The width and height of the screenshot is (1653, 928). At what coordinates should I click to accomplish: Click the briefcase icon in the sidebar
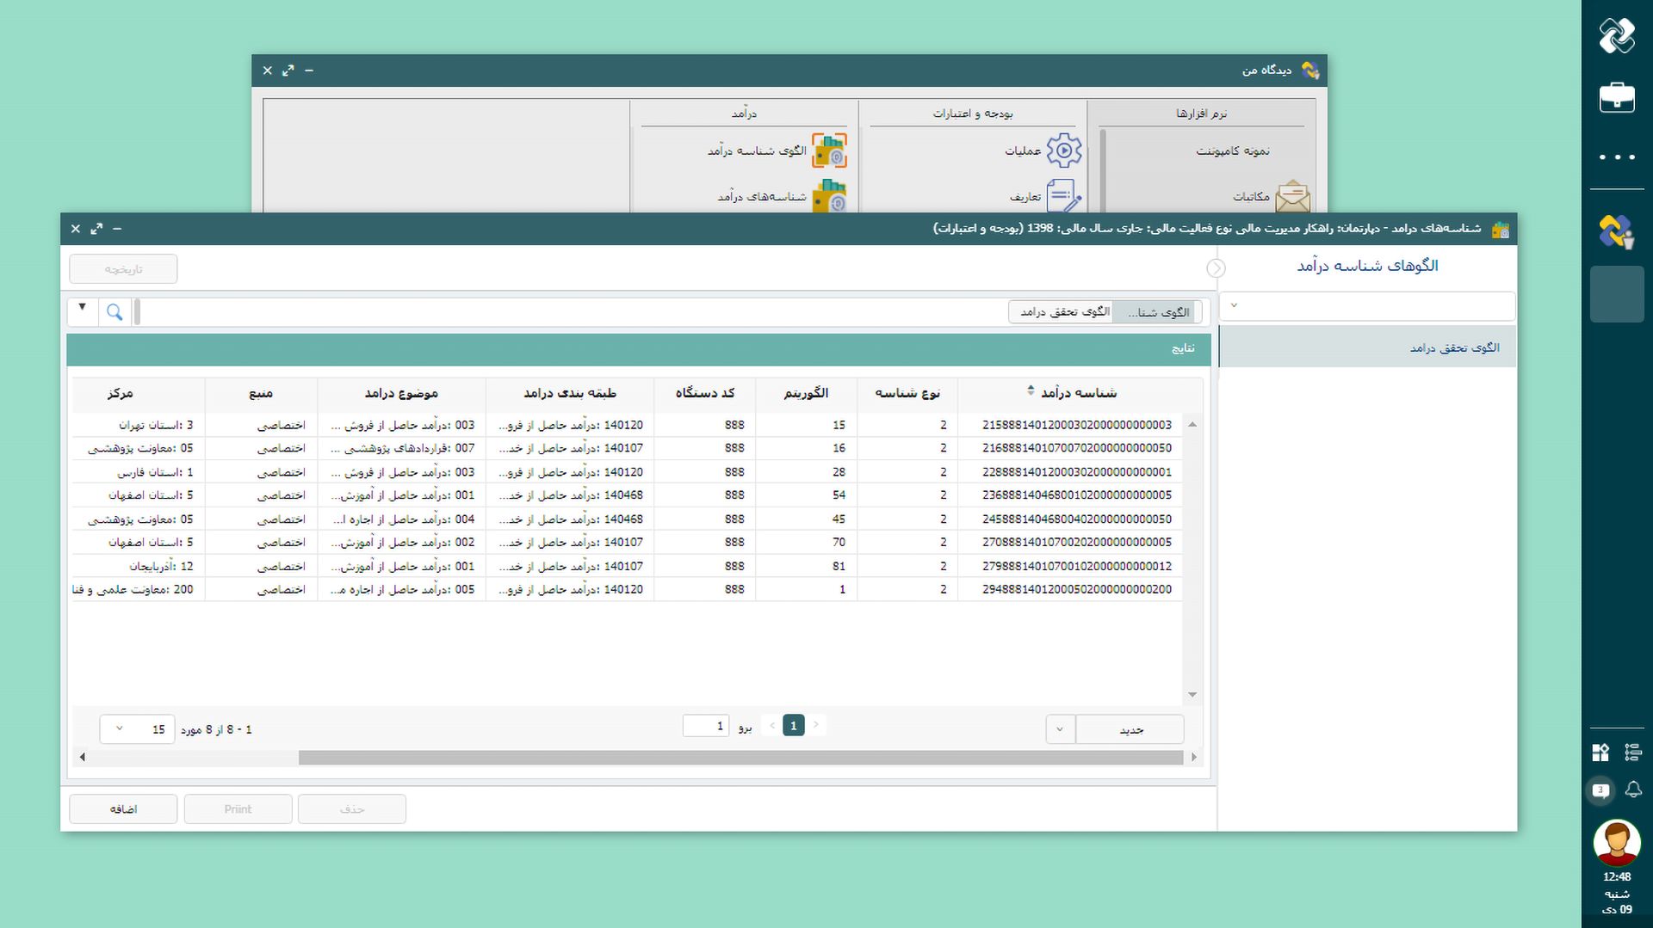[1616, 97]
